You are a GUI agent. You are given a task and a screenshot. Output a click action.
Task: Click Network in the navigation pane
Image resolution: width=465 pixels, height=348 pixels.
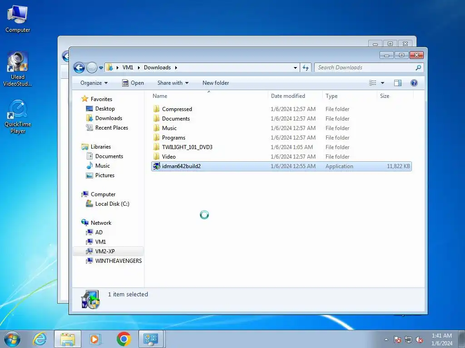click(x=96, y=223)
